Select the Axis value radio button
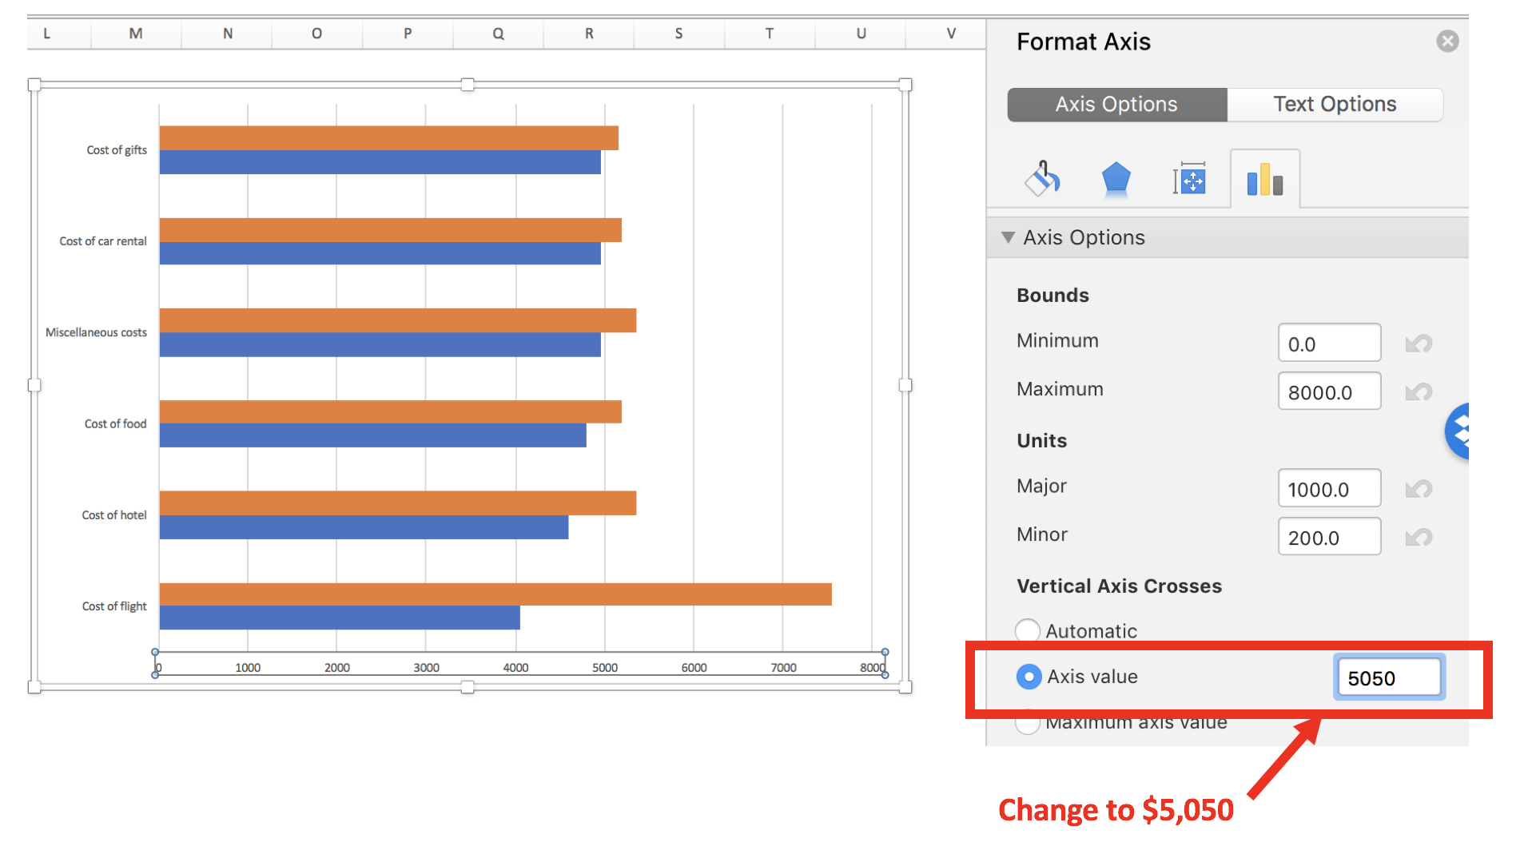The width and height of the screenshot is (1520, 858). (x=1029, y=677)
